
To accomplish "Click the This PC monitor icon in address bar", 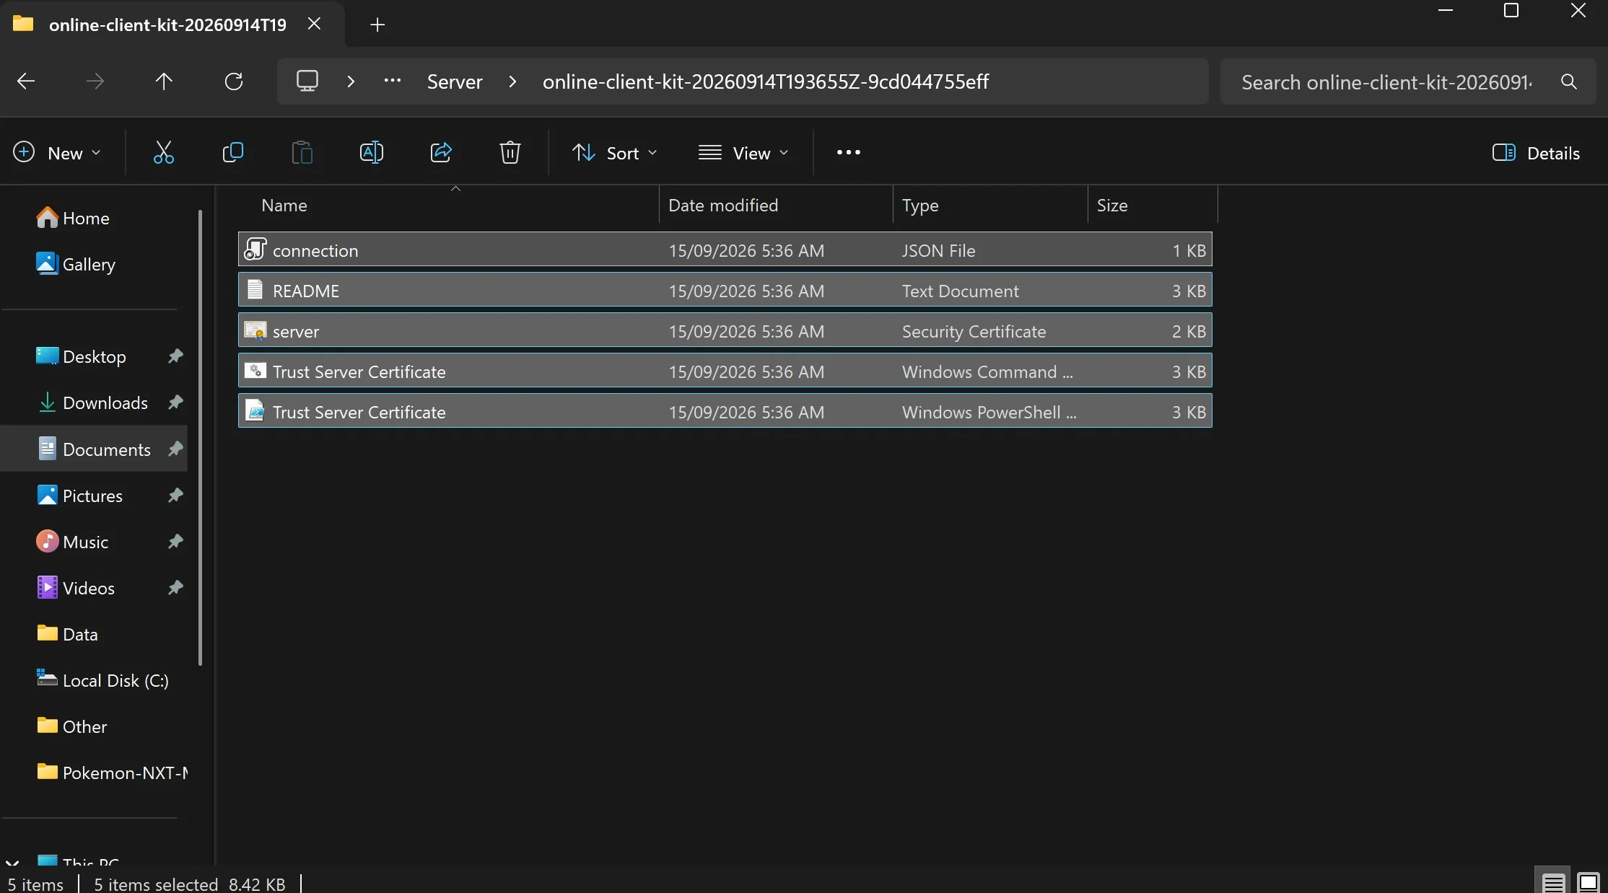I will coord(307,81).
